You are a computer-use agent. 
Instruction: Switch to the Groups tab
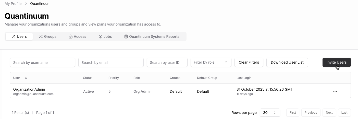coord(48,37)
